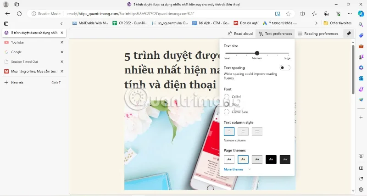
Task: Open sidebar settings gear icon
Action: (361, 190)
